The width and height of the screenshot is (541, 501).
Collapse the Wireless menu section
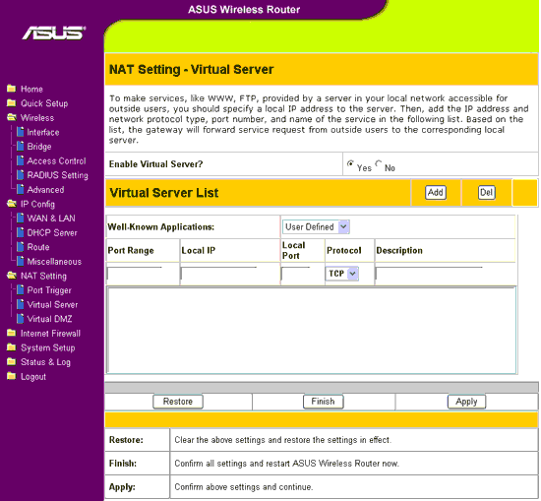(x=37, y=118)
